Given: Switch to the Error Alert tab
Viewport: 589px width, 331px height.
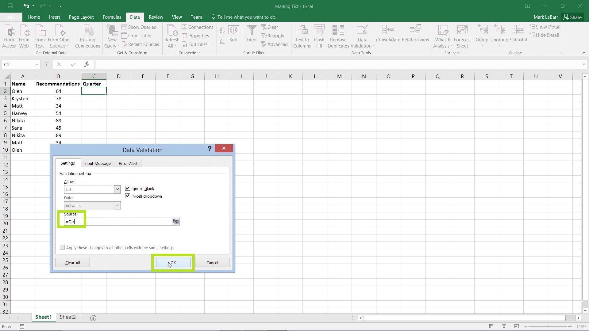Looking at the screenshot, I should [x=128, y=163].
